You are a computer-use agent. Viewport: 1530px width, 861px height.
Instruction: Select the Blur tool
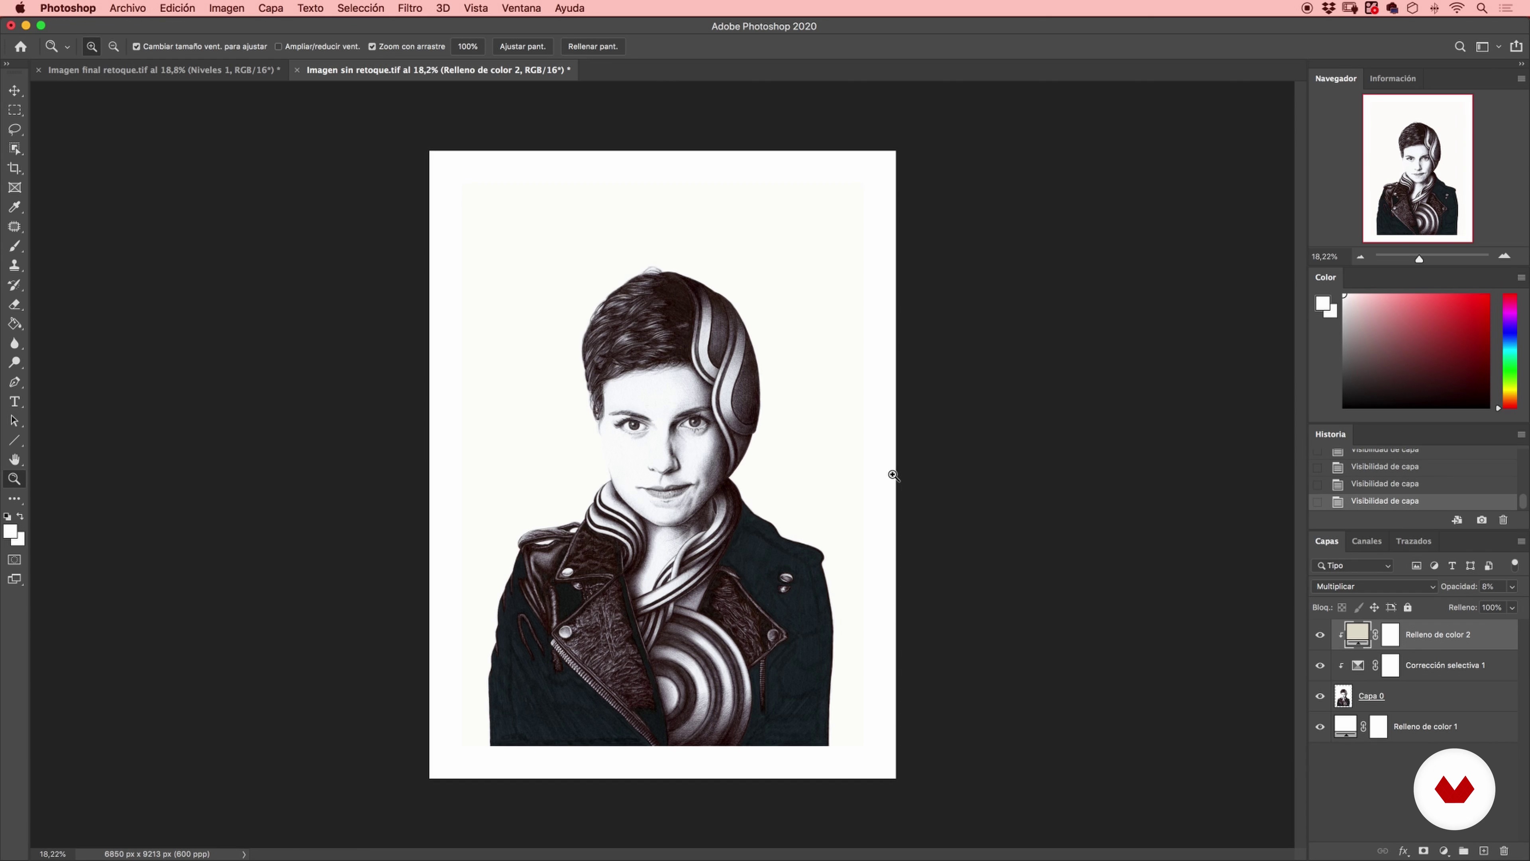pos(14,344)
